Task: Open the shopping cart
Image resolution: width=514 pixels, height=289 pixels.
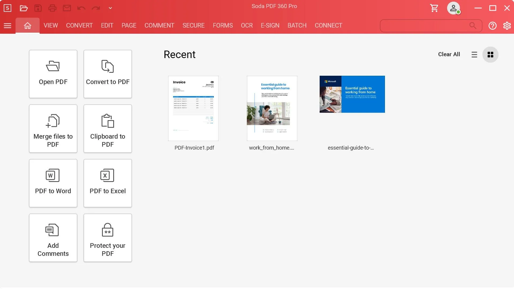Action: coord(434,8)
